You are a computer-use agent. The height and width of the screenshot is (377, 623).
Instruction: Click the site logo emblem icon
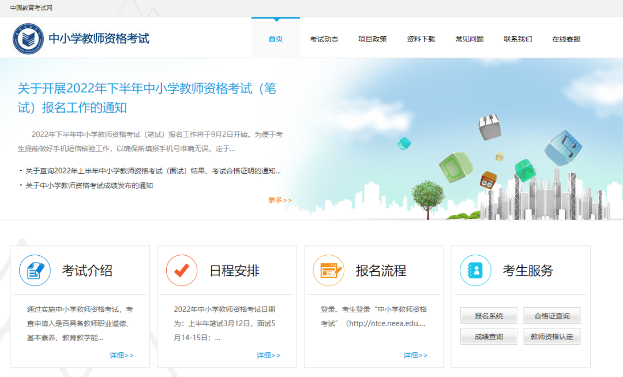(x=28, y=39)
